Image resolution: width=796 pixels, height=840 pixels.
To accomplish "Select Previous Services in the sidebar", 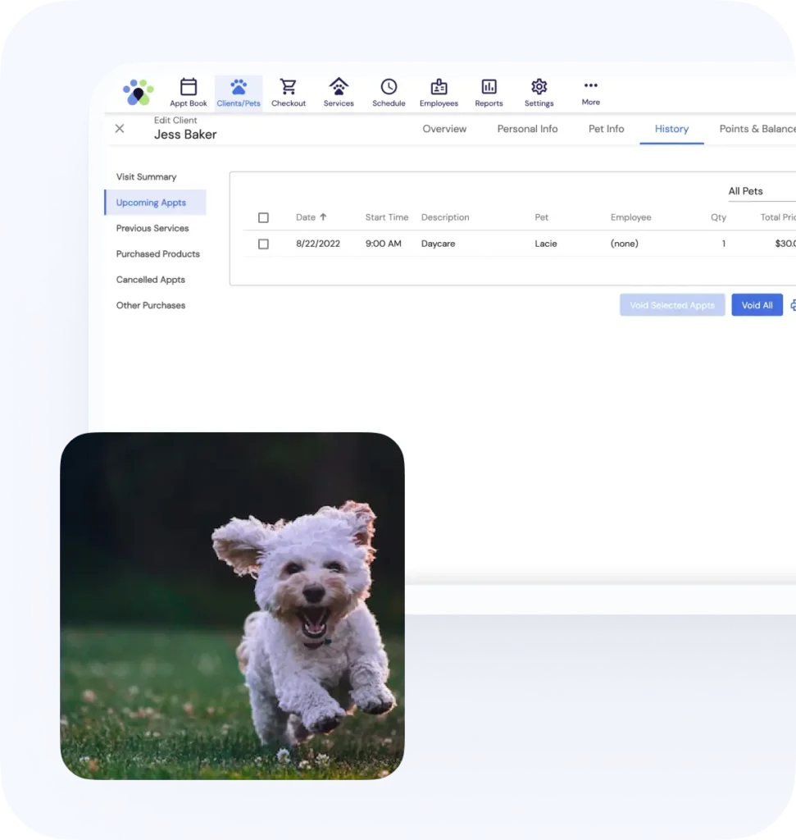I will pos(152,228).
